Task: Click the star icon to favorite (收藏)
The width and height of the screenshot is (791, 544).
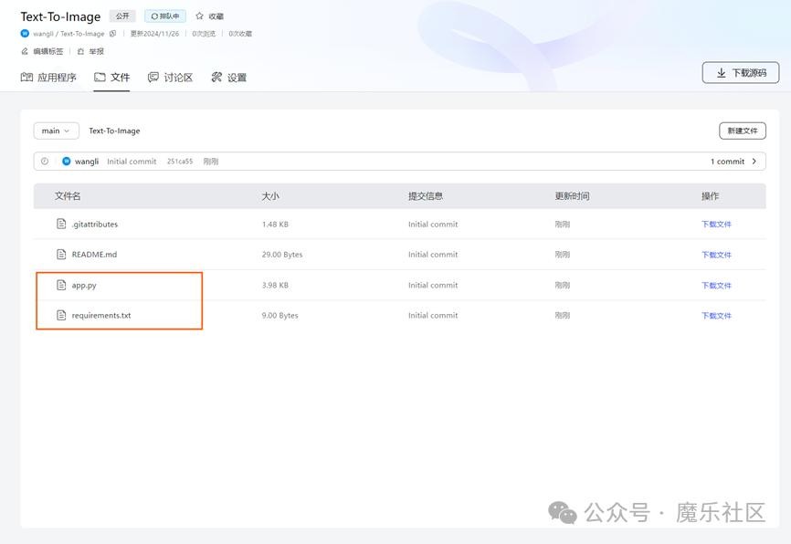Action: pos(199,16)
